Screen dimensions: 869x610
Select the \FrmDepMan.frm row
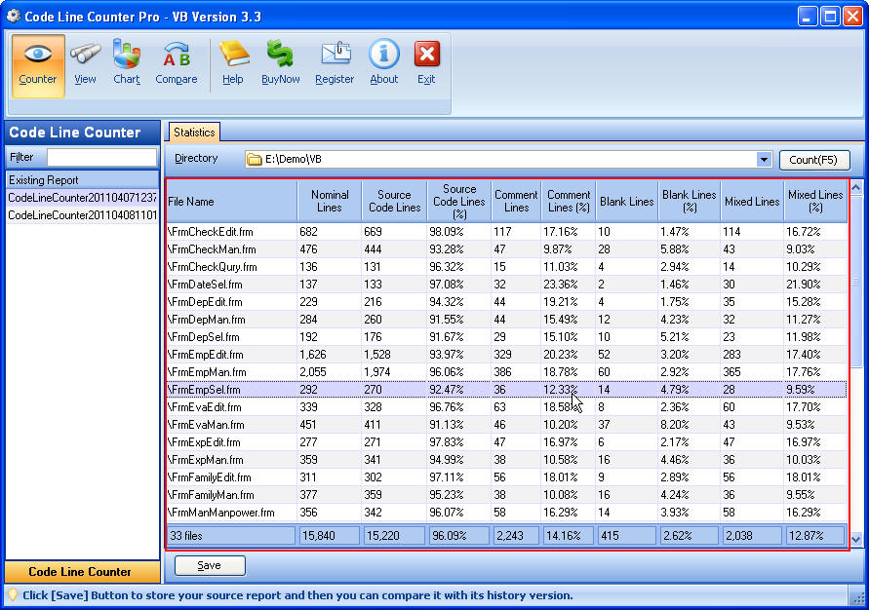click(506, 320)
